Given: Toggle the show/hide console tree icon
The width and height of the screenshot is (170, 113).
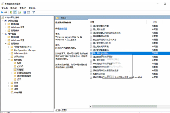Looking at the screenshot, I should pyautogui.click(x=15, y=12).
